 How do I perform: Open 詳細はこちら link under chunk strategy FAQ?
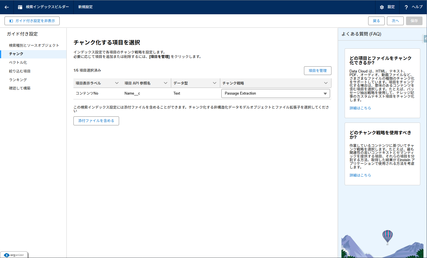pyautogui.click(x=360, y=175)
